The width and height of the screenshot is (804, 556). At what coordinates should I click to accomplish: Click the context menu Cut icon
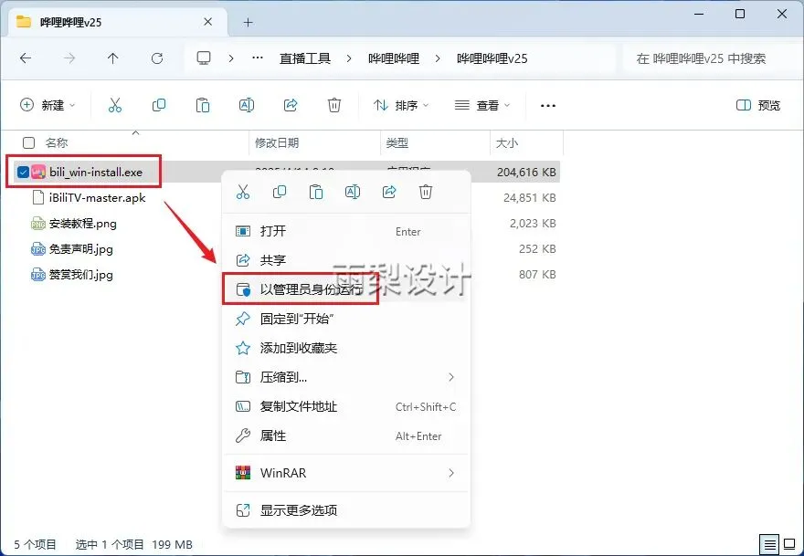pyautogui.click(x=242, y=192)
